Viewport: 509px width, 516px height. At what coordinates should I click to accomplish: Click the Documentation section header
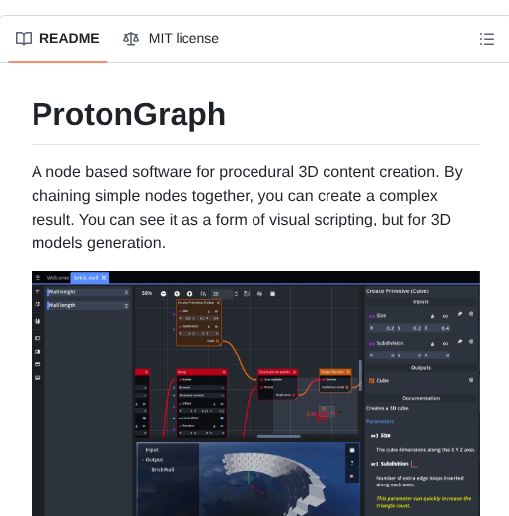point(421,398)
